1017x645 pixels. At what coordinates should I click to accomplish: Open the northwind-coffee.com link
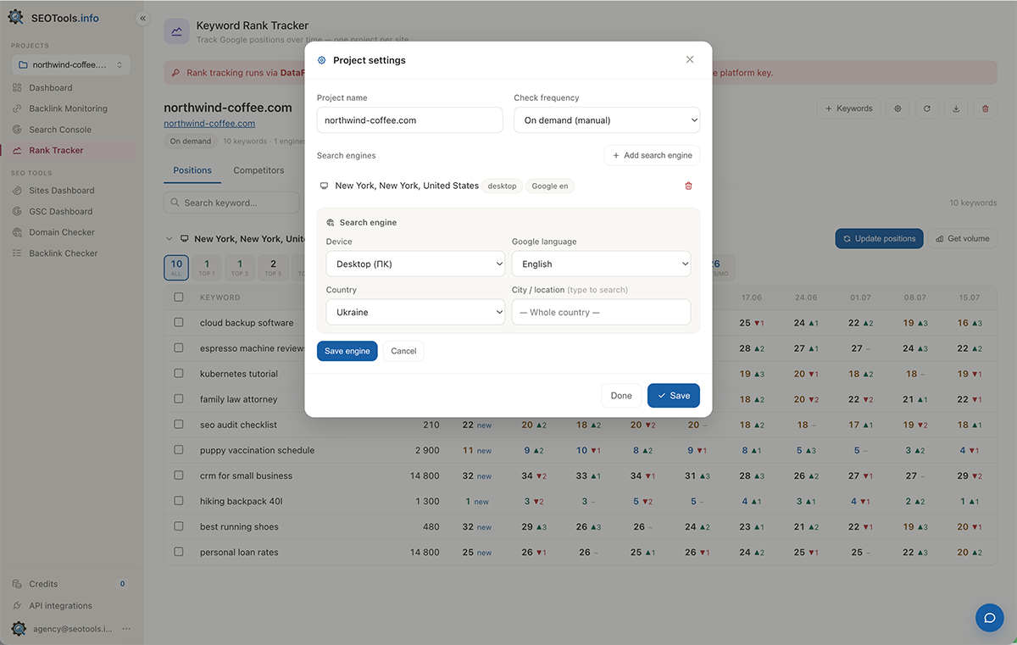(209, 124)
